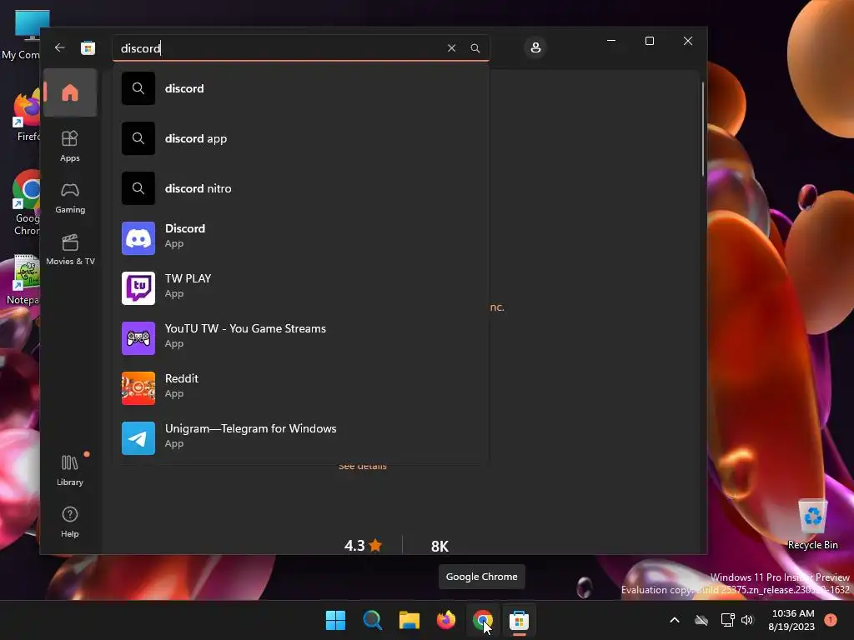Open the Library in the sidebar
The image size is (854, 640).
[70, 470]
